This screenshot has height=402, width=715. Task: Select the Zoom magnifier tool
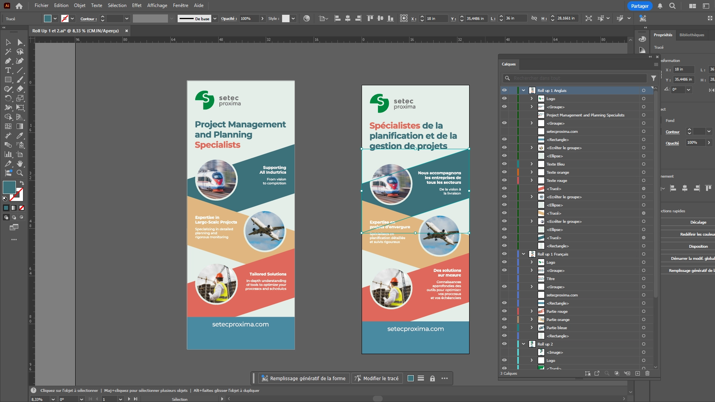coord(20,173)
